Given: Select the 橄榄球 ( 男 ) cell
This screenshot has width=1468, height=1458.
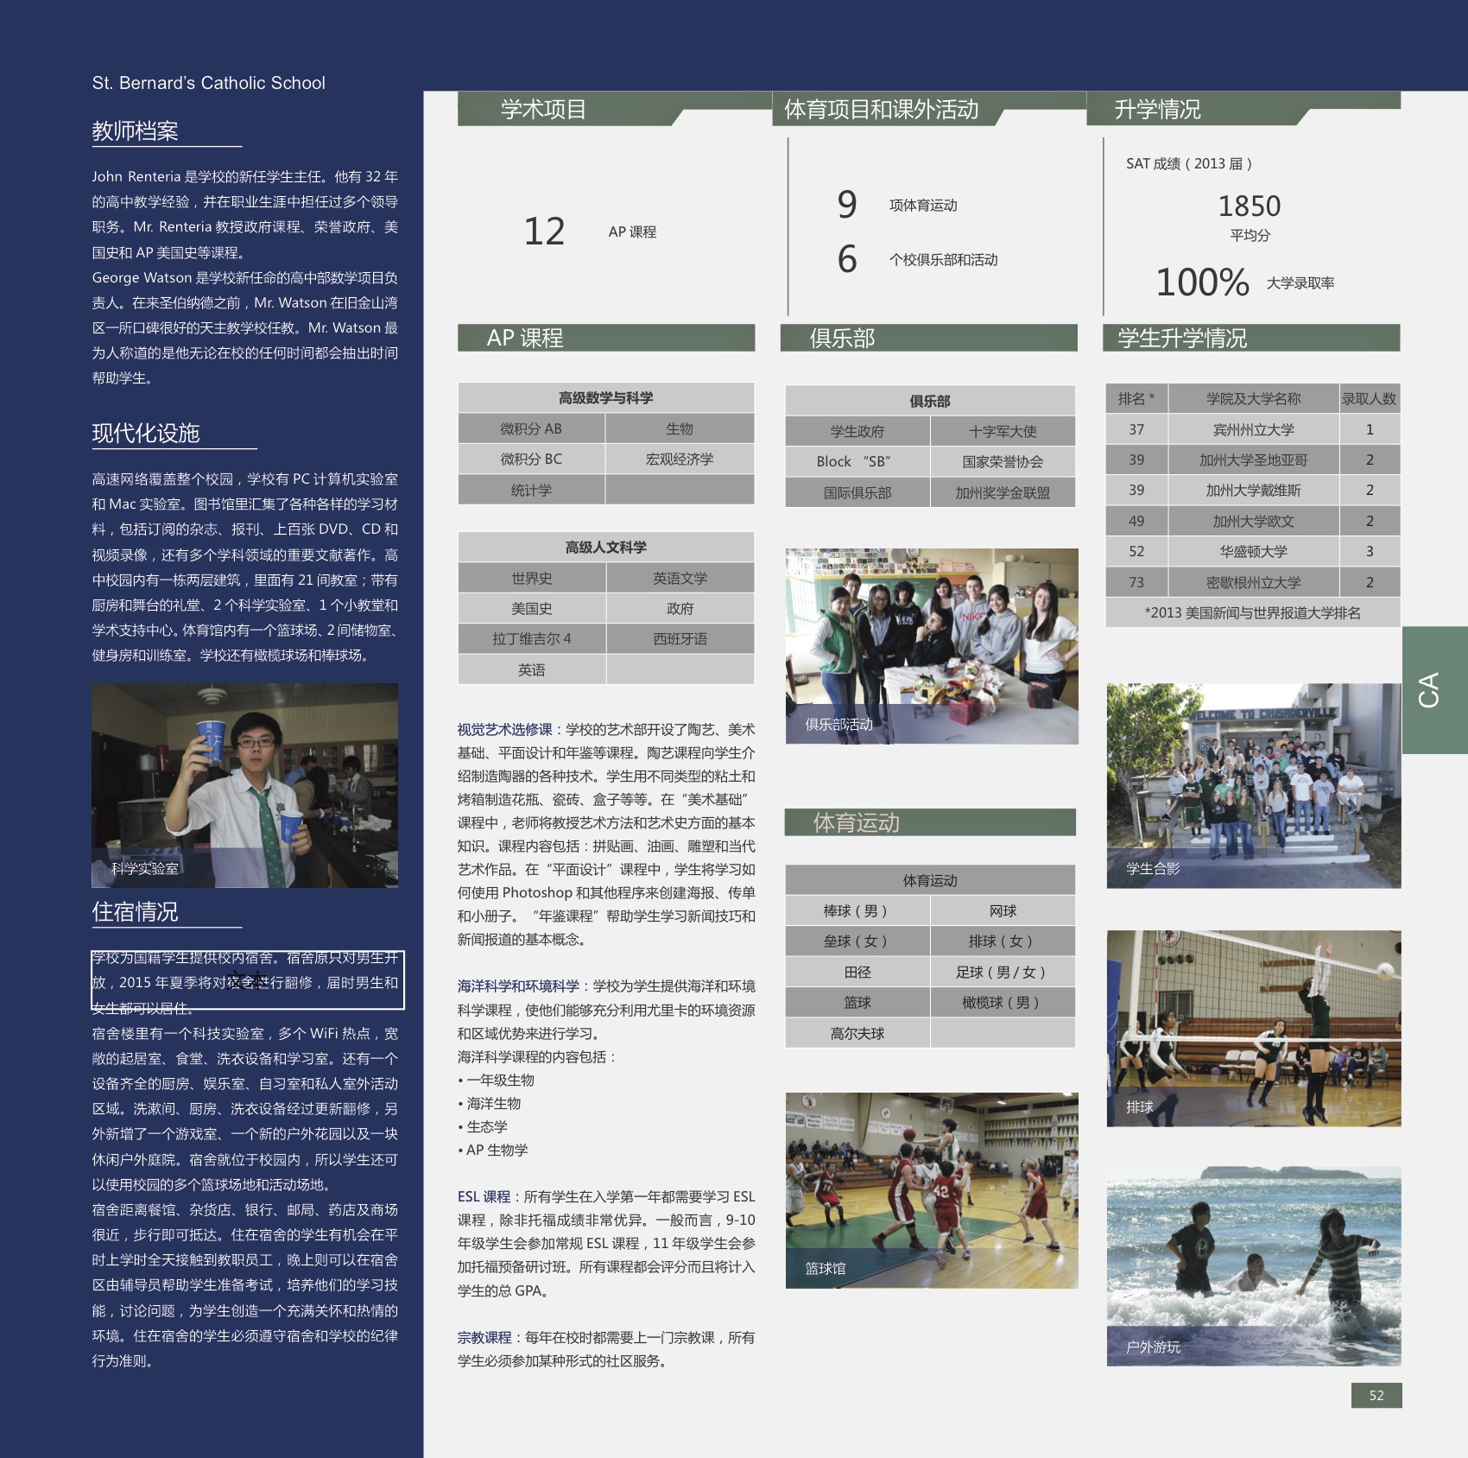Looking at the screenshot, I should (x=1003, y=1002).
